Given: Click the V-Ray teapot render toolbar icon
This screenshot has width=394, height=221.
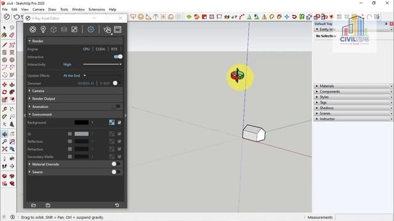Looking at the screenshot, I should [17, 17].
